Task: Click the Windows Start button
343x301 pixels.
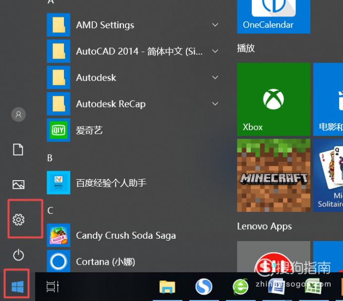Action: [17, 287]
